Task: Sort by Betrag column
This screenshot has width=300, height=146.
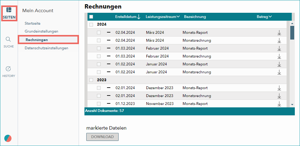Action: (x=264, y=17)
